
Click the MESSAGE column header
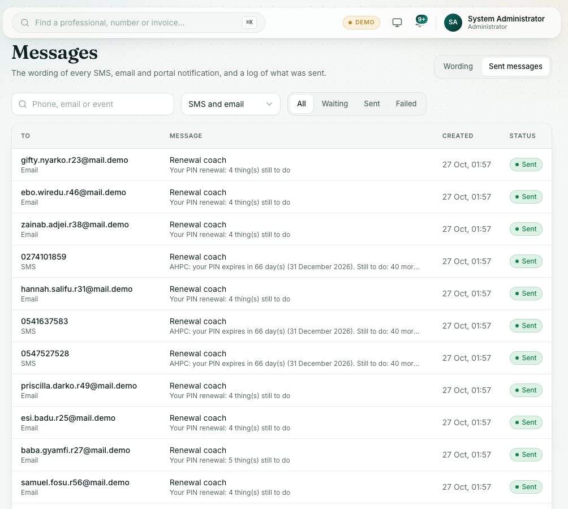tap(186, 136)
